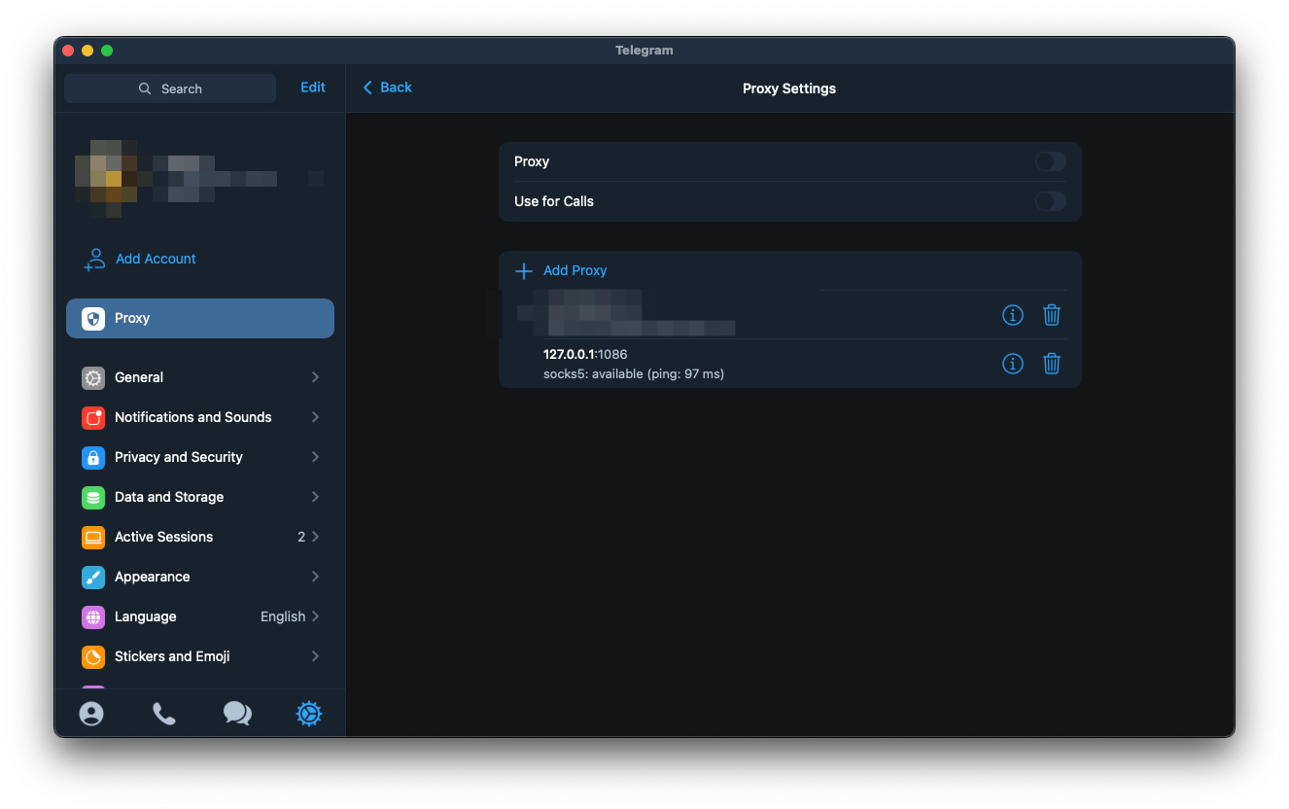Click the Active Sessions label
The image size is (1289, 809).
click(163, 537)
